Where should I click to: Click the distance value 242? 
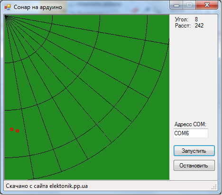point(199,26)
